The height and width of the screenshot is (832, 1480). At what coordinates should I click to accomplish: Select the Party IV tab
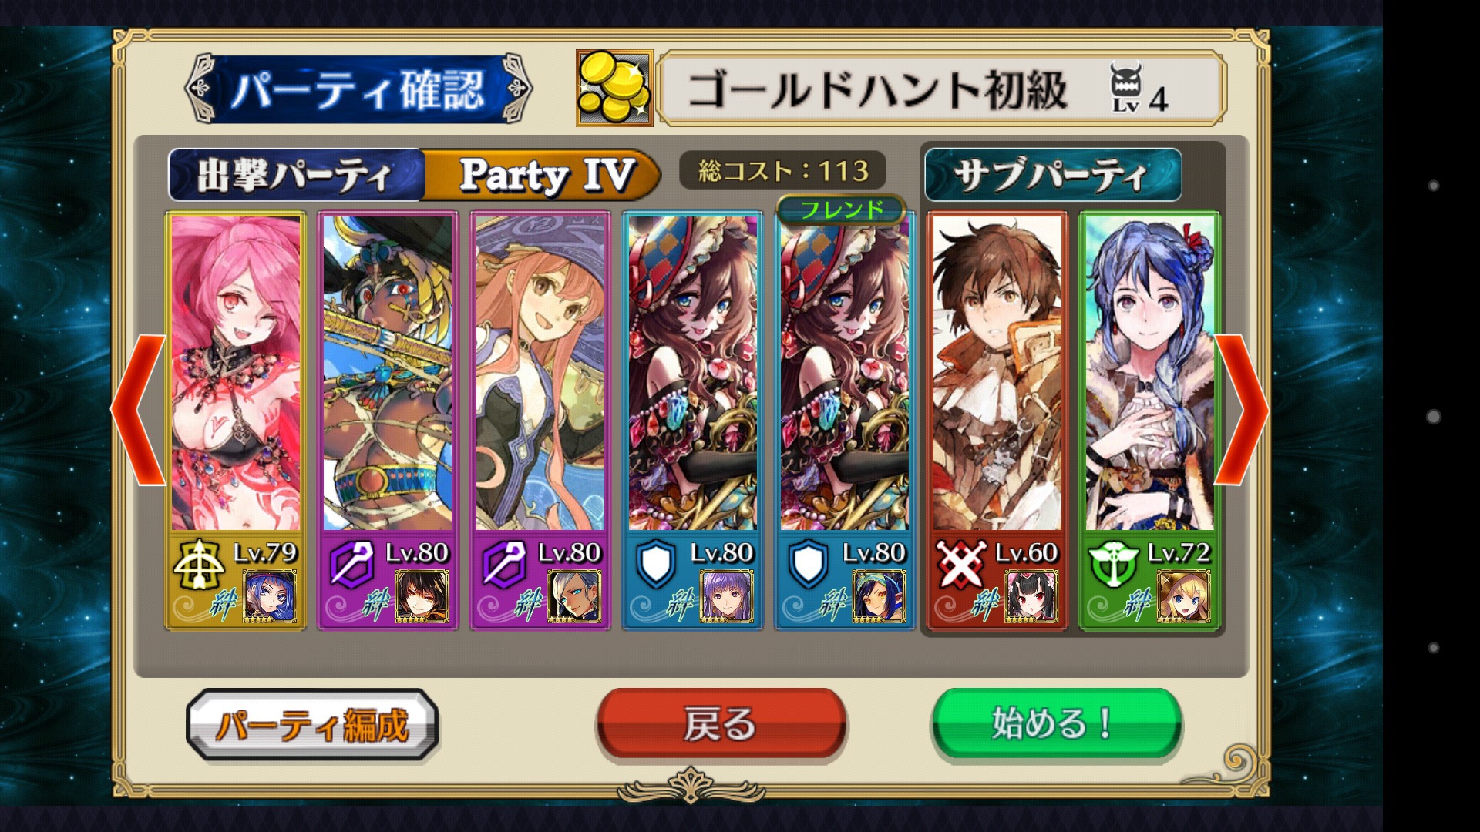(543, 175)
